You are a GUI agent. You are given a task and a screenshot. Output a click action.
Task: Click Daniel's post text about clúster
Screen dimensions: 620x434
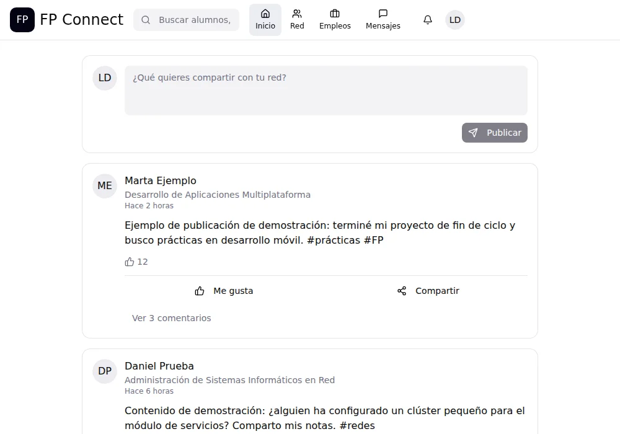(325, 418)
